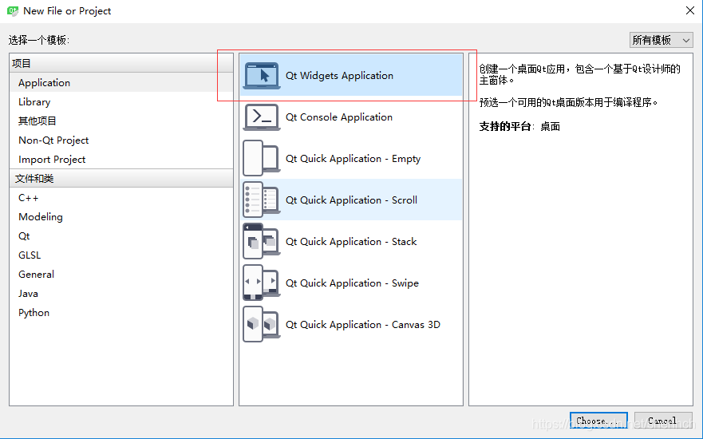The width and height of the screenshot is (703, 439).
Task: Click the Qt Widgets Application monitor icon
Action: (262, 75)
